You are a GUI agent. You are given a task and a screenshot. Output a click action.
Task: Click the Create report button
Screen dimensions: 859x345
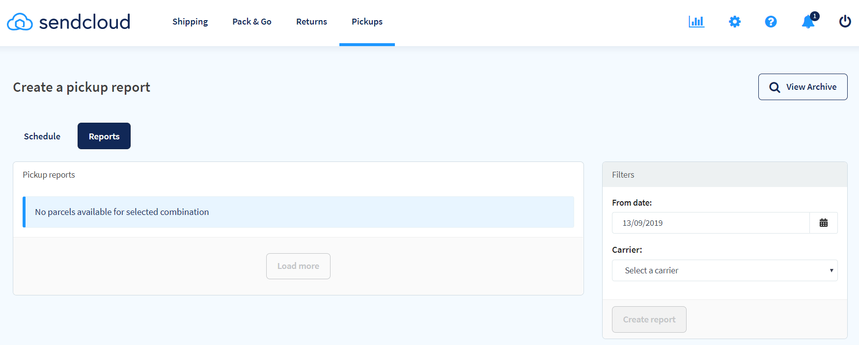tap(649, 319)
